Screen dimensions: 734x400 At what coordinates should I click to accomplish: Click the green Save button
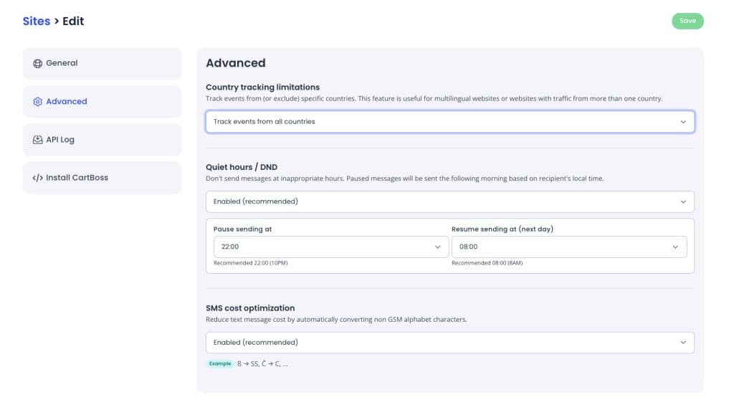[x=687, y=21]
